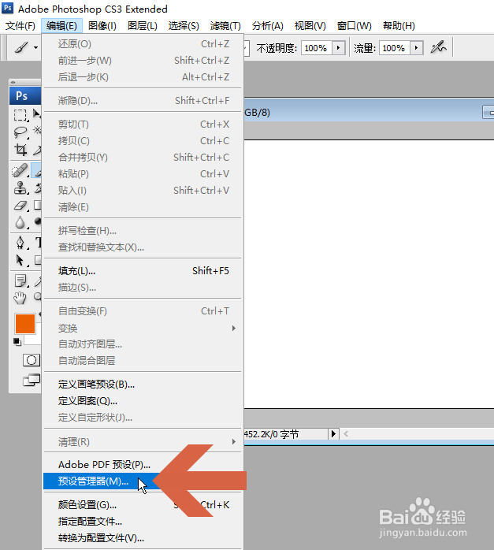
Task: Click the 描边(S)... menu entry
Action: pyautogui.click(x=143, y=288)
